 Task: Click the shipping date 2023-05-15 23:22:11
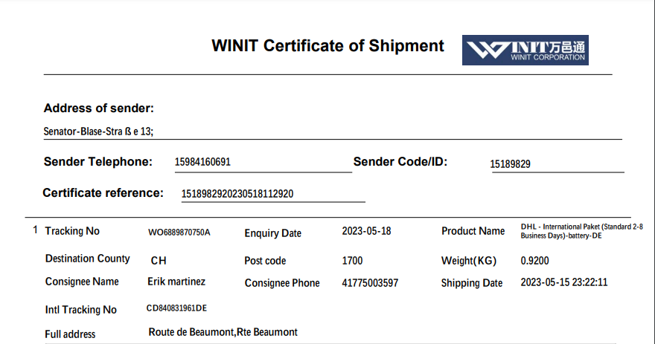(x=564, y=282)
